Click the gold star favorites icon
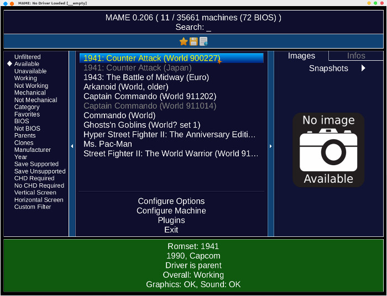 (x=184, y=41)
